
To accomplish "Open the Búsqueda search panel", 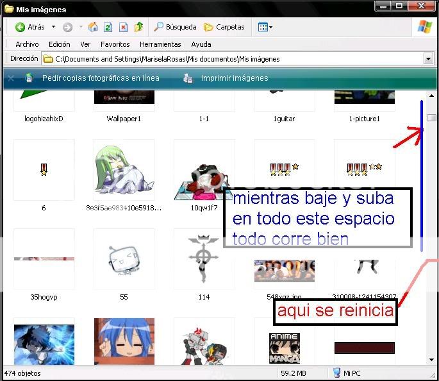I will 175,27.
